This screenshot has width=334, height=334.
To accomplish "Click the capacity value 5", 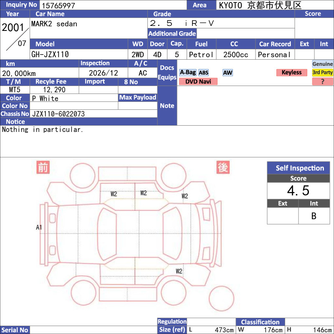I will 177,55.
